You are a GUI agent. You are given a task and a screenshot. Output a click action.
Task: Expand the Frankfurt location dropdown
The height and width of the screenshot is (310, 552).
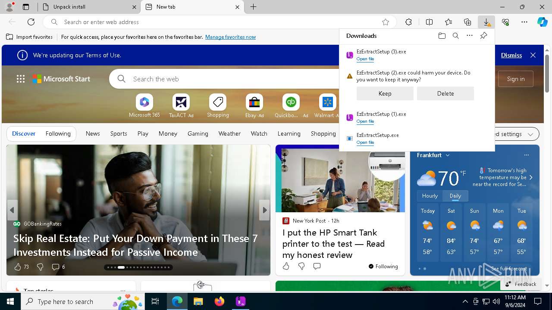(448, 155)
